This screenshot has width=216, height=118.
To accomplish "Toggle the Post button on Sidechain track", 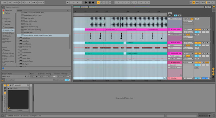I will pos(207,63).
